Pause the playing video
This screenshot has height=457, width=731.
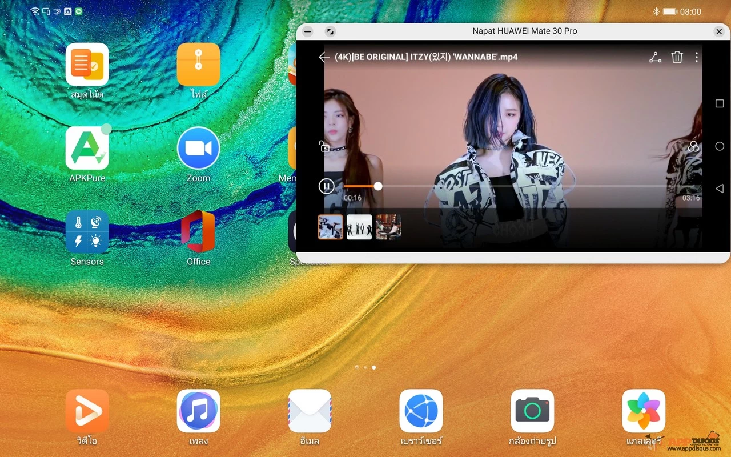point(326,186)
